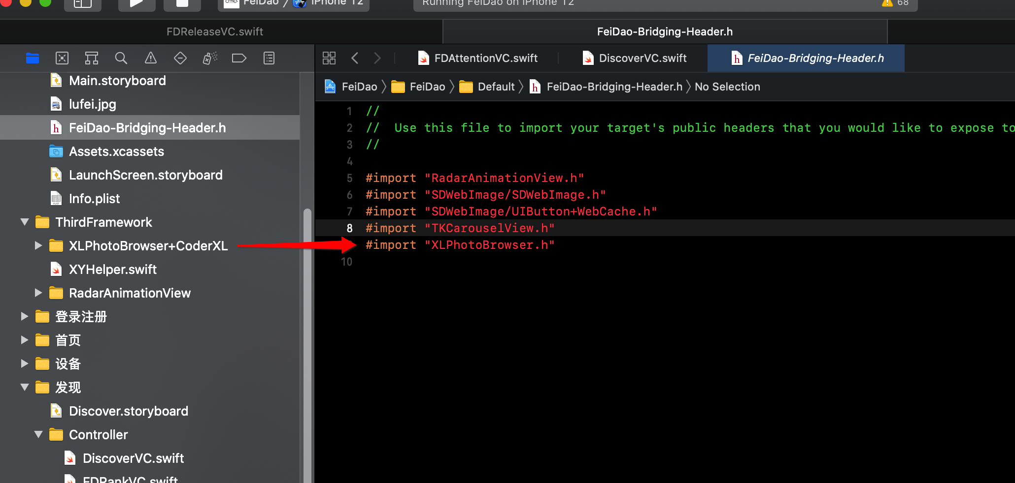
Task: Select the Controller folder row
Action: [150, 435]
